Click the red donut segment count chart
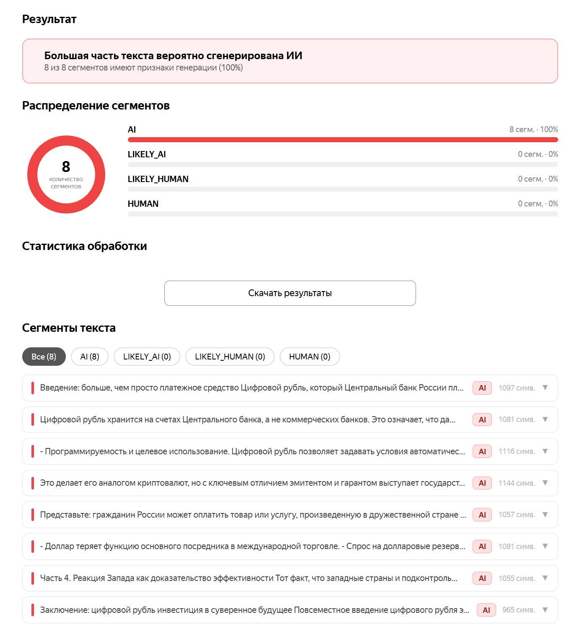The height and width of the screenshot is (638, 572). [66, 174]
